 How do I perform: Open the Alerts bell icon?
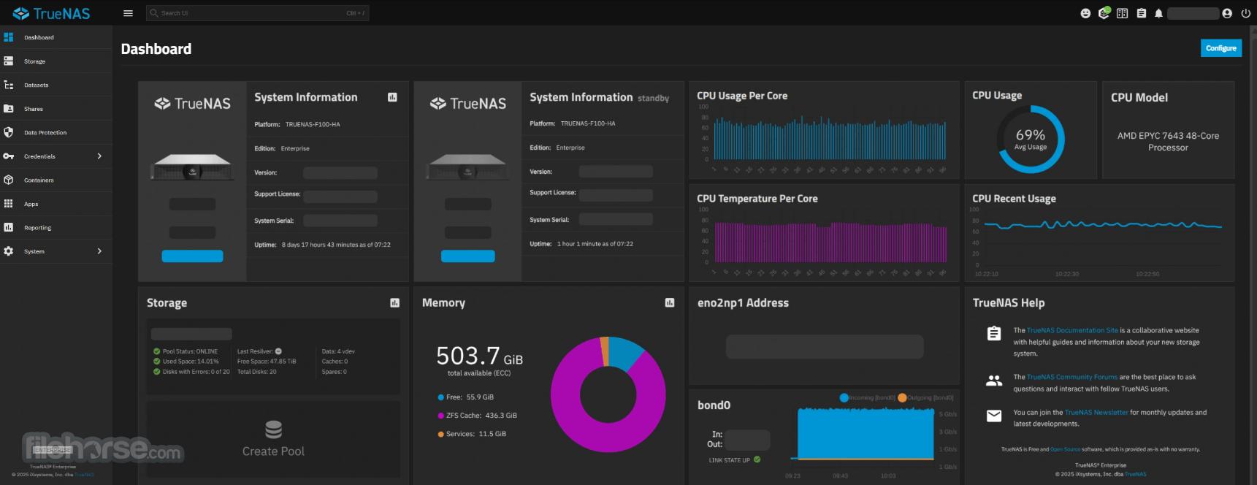coord(1158,13)
